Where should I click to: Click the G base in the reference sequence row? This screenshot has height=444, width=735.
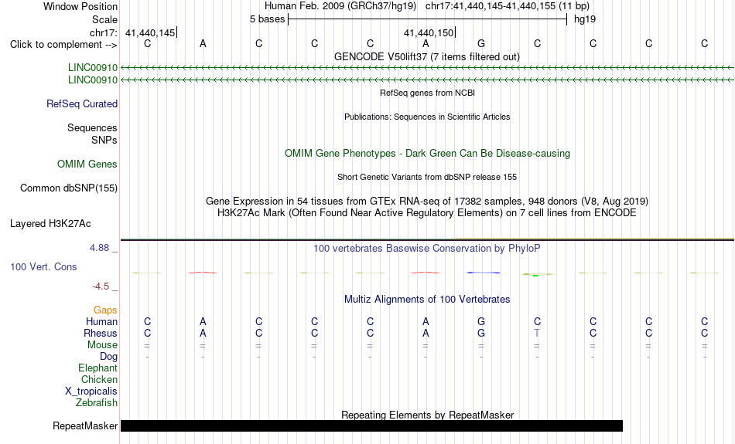coord(481,43)
